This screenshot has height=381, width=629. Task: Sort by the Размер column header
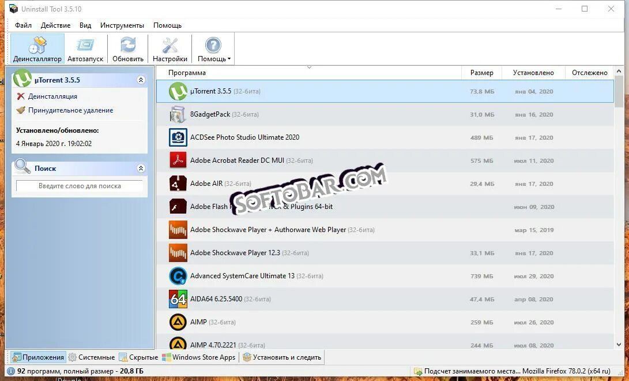[481, 73]
